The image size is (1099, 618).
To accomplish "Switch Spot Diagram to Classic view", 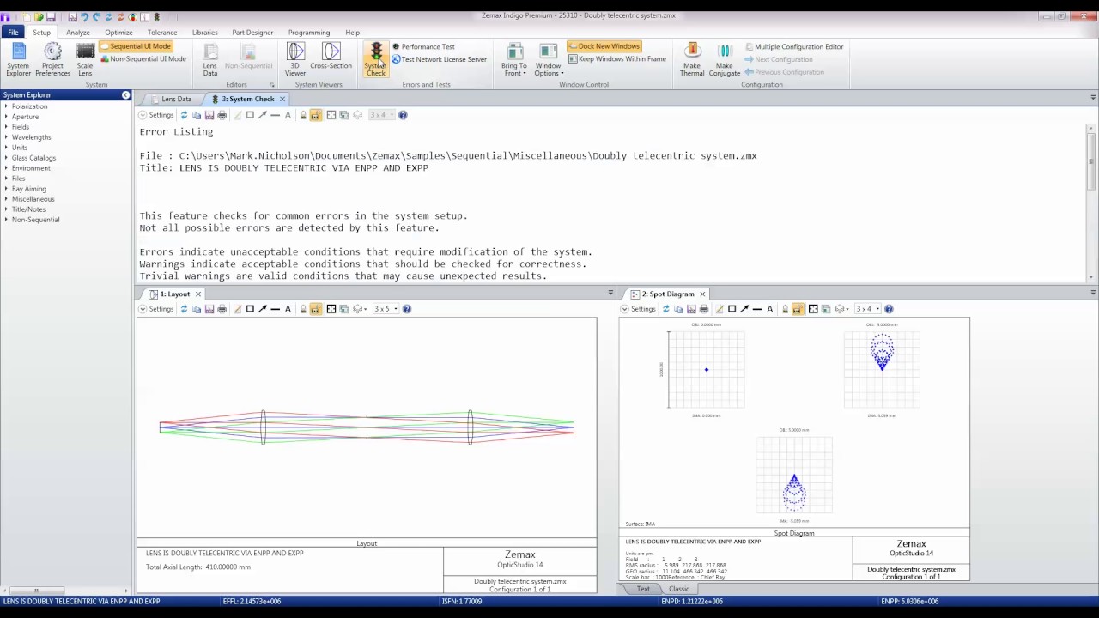I will point(678,589).
